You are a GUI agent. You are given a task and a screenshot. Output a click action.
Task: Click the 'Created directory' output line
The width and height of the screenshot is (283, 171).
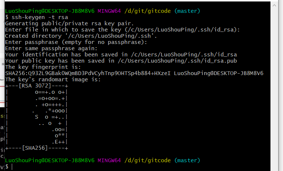(x=81, y=36)
